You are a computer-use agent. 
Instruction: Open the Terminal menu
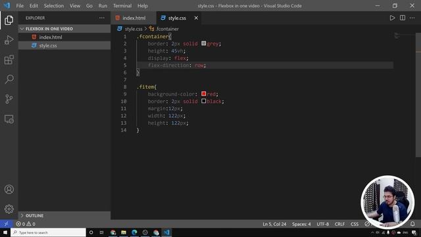coord(122,6)
